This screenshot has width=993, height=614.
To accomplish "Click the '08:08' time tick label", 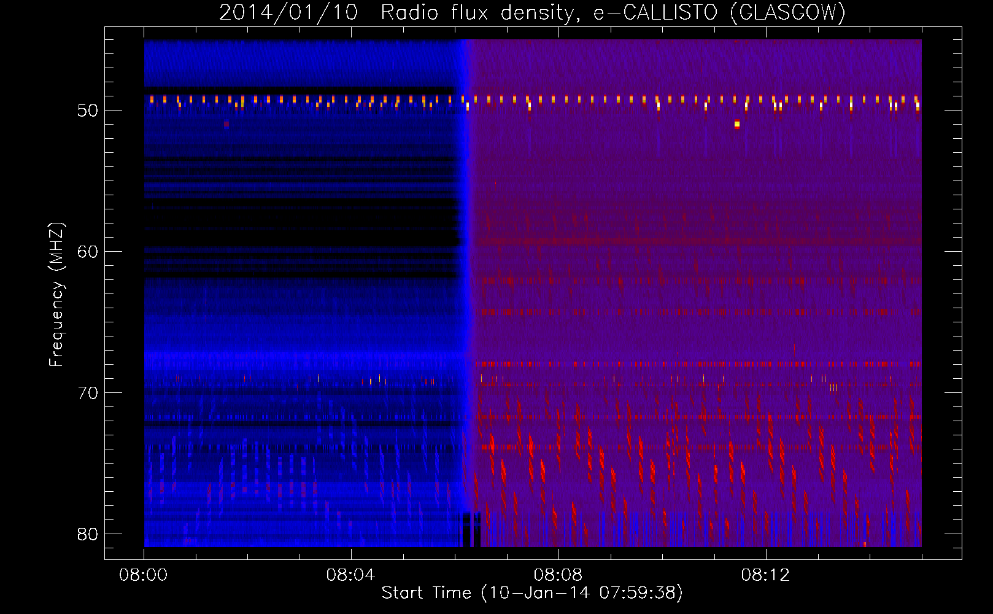I will 558,575.
